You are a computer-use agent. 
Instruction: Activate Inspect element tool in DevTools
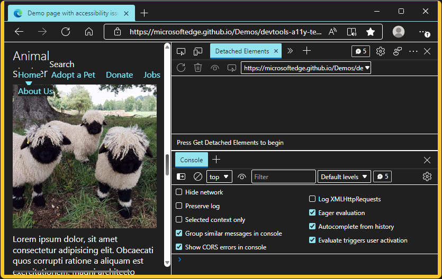click(x=181, y=51)
